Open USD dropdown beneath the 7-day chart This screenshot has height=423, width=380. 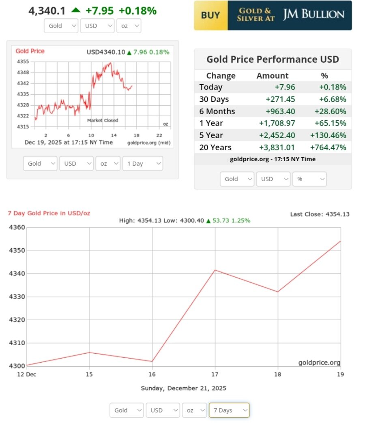(x=162, y=410)
